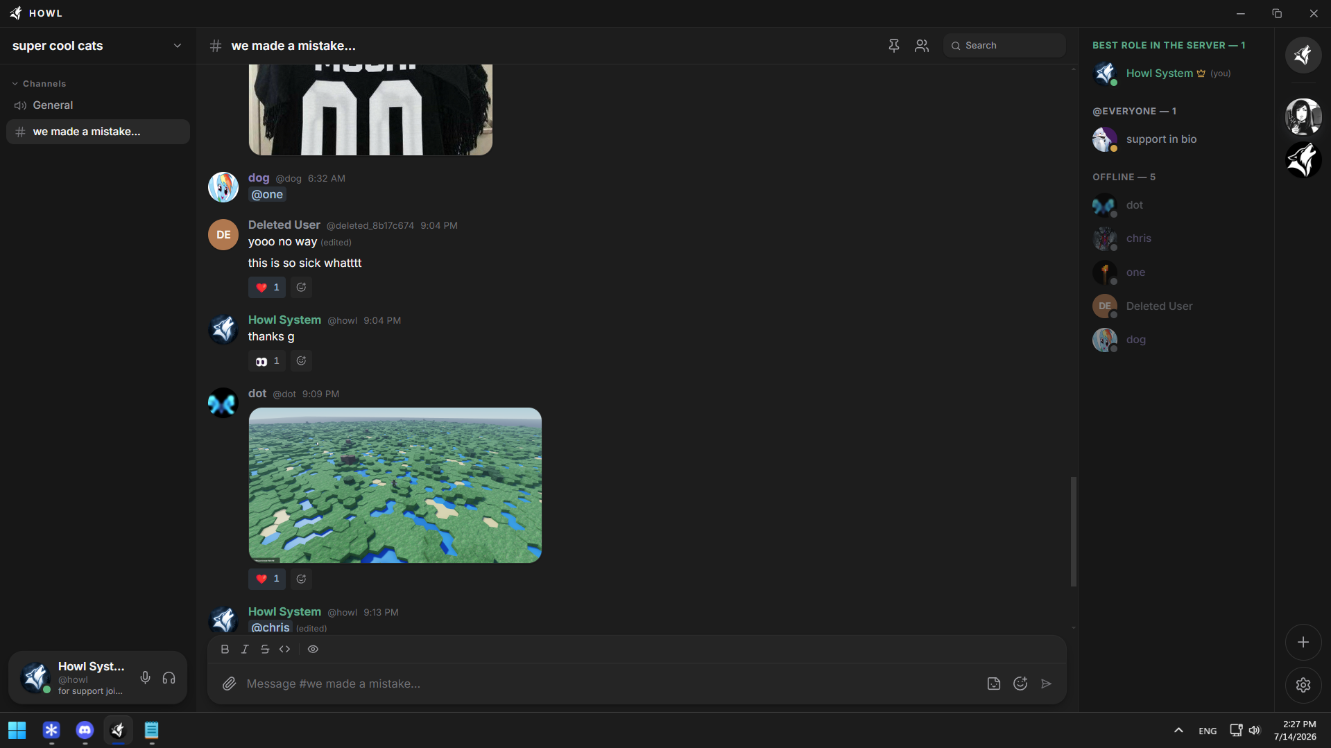This screenshot has height=748, width=1331.
Task: Send the message with the arrow icon
Action: (x=1047, y=684)
